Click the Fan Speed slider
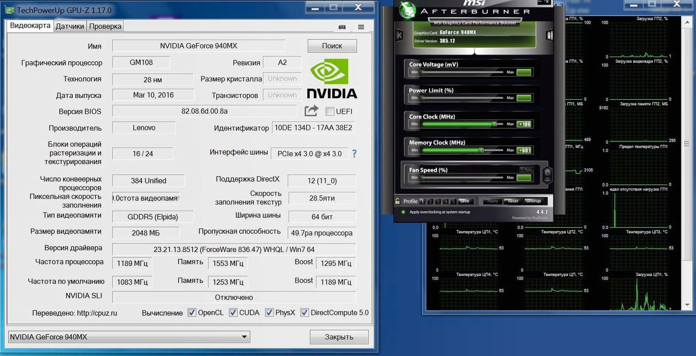The height and width of the screenshot is (356, 696). [462, 178]
